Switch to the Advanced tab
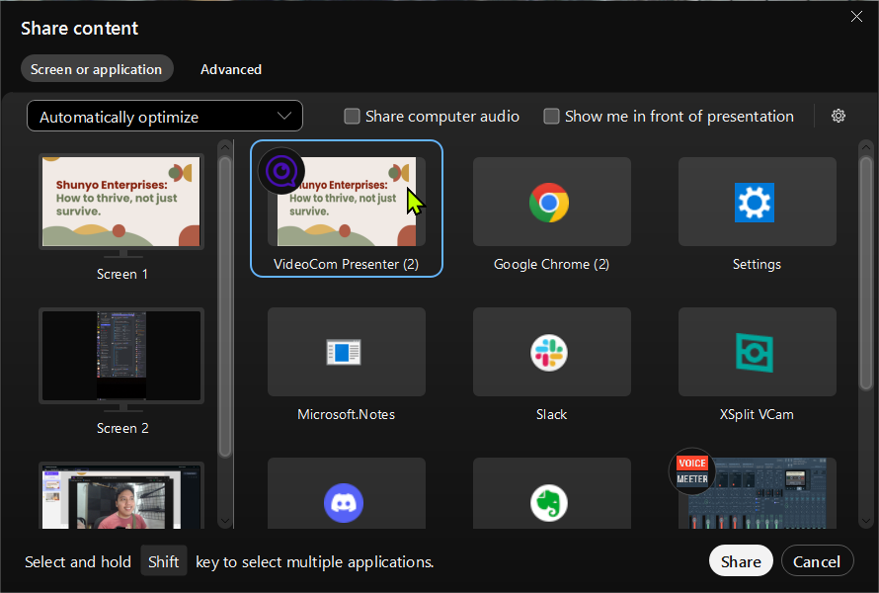The height and width of the screenshot is (593, 879). 231,69
